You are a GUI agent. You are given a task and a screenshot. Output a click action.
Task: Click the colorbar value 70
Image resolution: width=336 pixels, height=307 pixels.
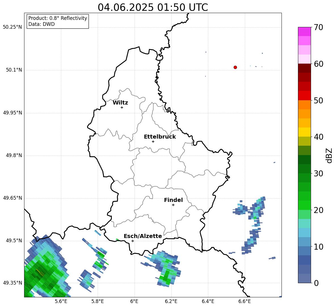pyautogui.click(x=318, y=27)
